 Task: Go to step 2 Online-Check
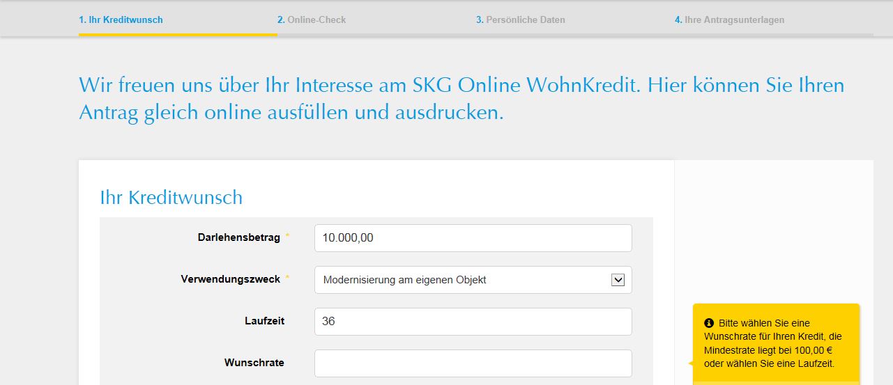(x=312, y=19)
